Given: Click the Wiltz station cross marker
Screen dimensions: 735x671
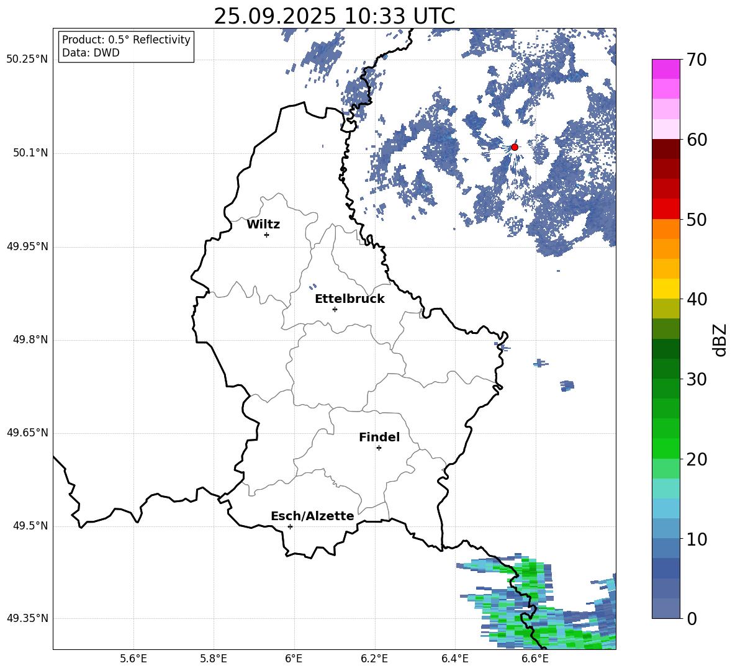Looking at the screenshot, I should pyautogui.click(x=267, y=235).
